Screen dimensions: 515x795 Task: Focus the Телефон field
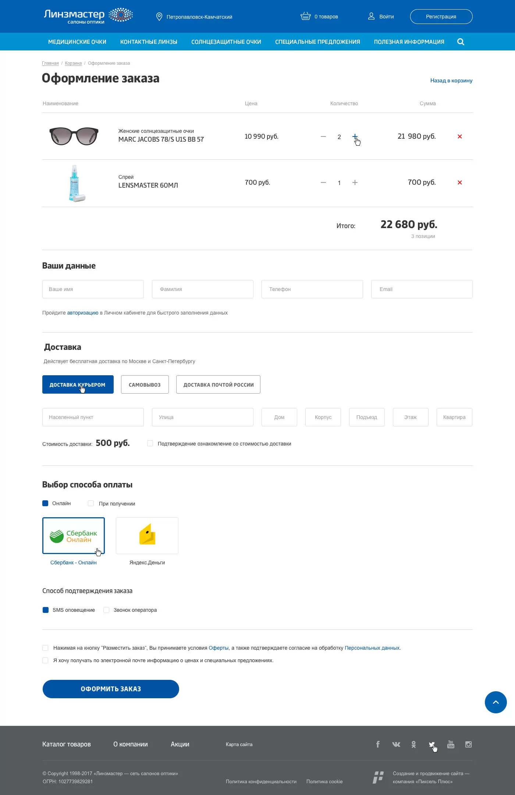click(x=312, y=289)
